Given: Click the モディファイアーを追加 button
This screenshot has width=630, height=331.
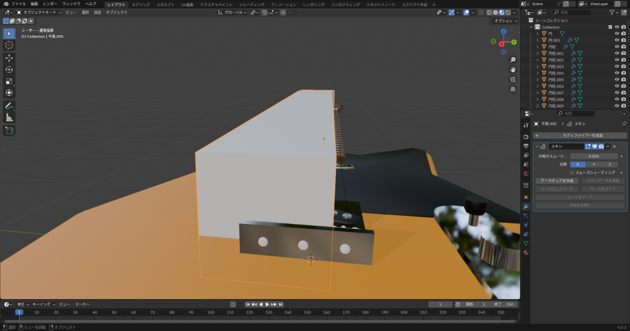Looking at the screenshot, I should coord(580,135).
